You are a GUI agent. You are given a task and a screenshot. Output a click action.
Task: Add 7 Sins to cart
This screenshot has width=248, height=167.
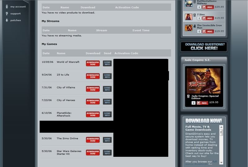[x=208, y=18]
